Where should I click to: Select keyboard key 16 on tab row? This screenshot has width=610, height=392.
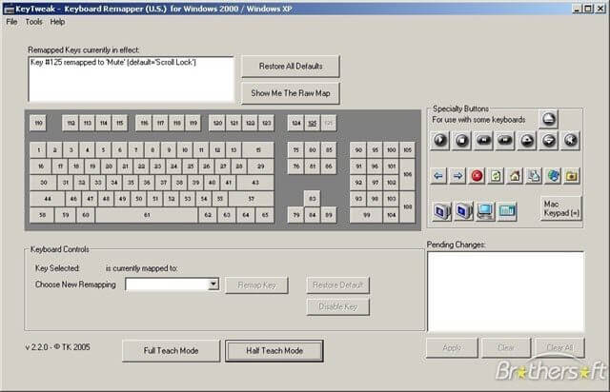tap(40, 166)
